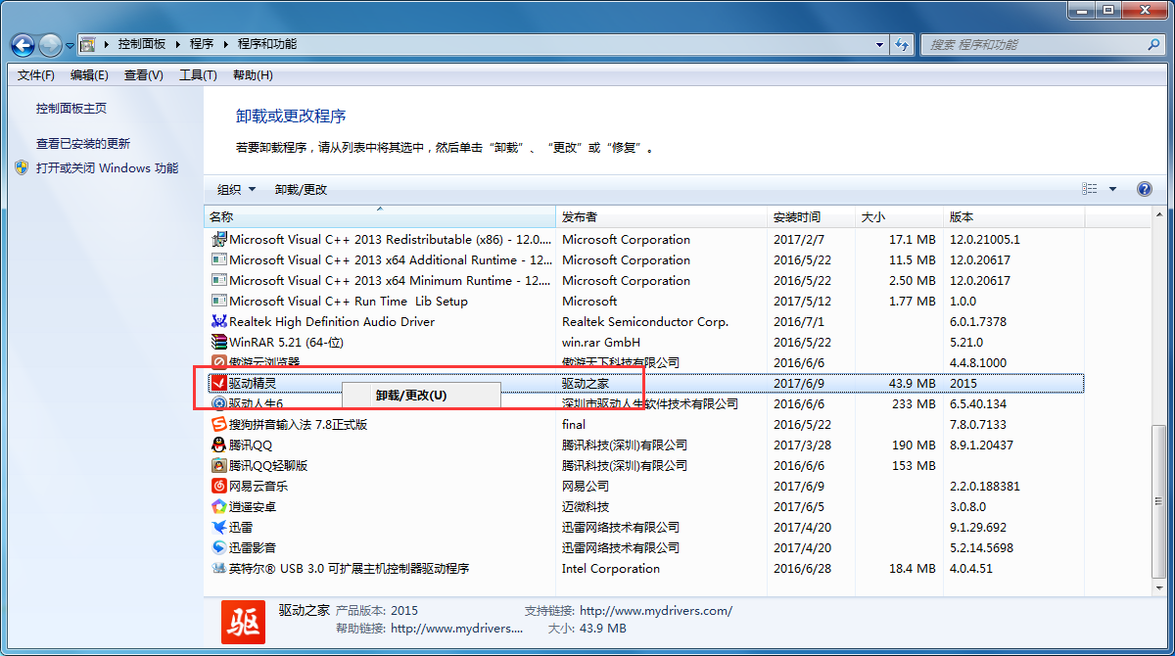Click the 搜狗拼音输入法 icon
The height and width of the screenshot is (656, 1175).
tap(219, 424)
